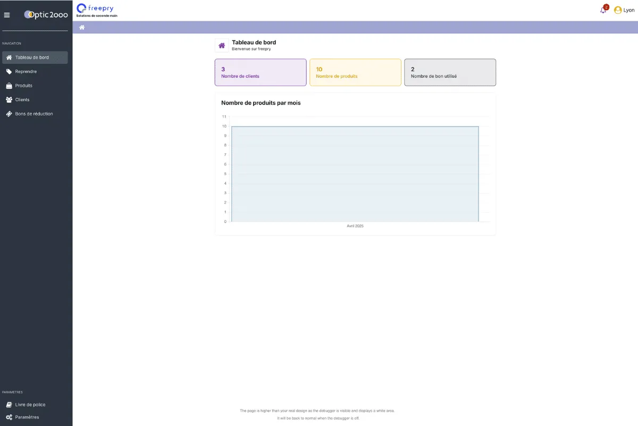Toggle the hamburger sidebar menu
The height and width of the screenshot is (426, 638).
point(7,15)
